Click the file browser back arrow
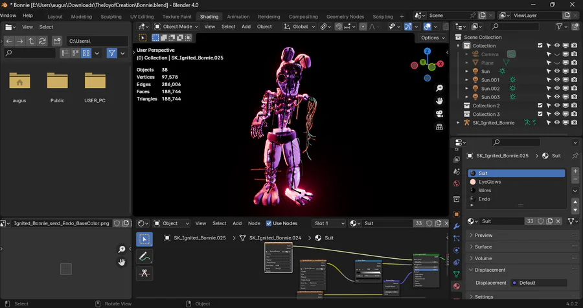 9,41
